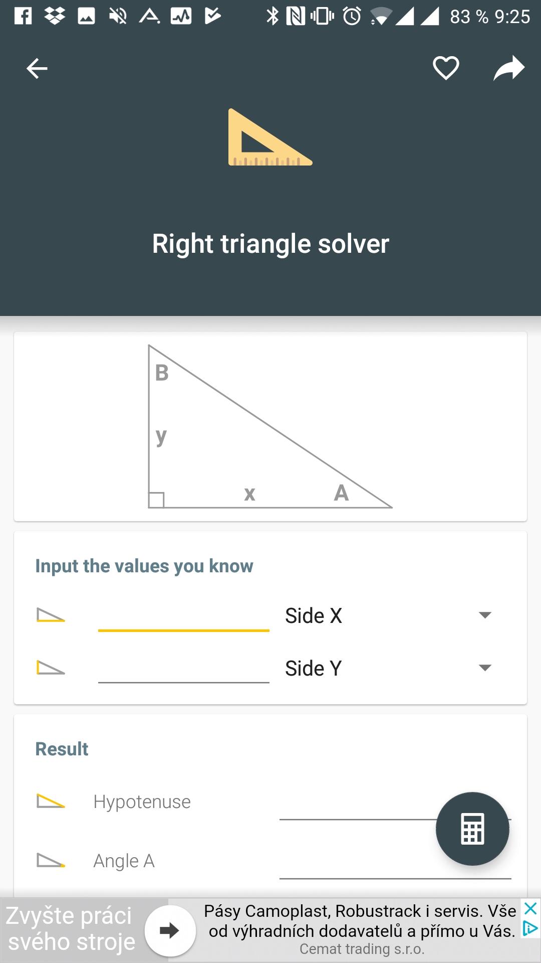Tap the floating calculator button
This screenshot has width=541, height=963.
(472, 829)
